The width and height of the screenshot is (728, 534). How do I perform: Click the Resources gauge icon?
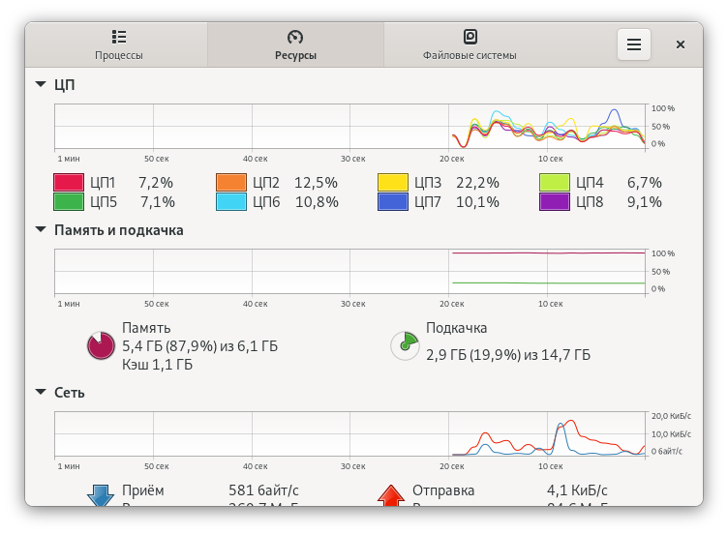(x=295, y=37)
